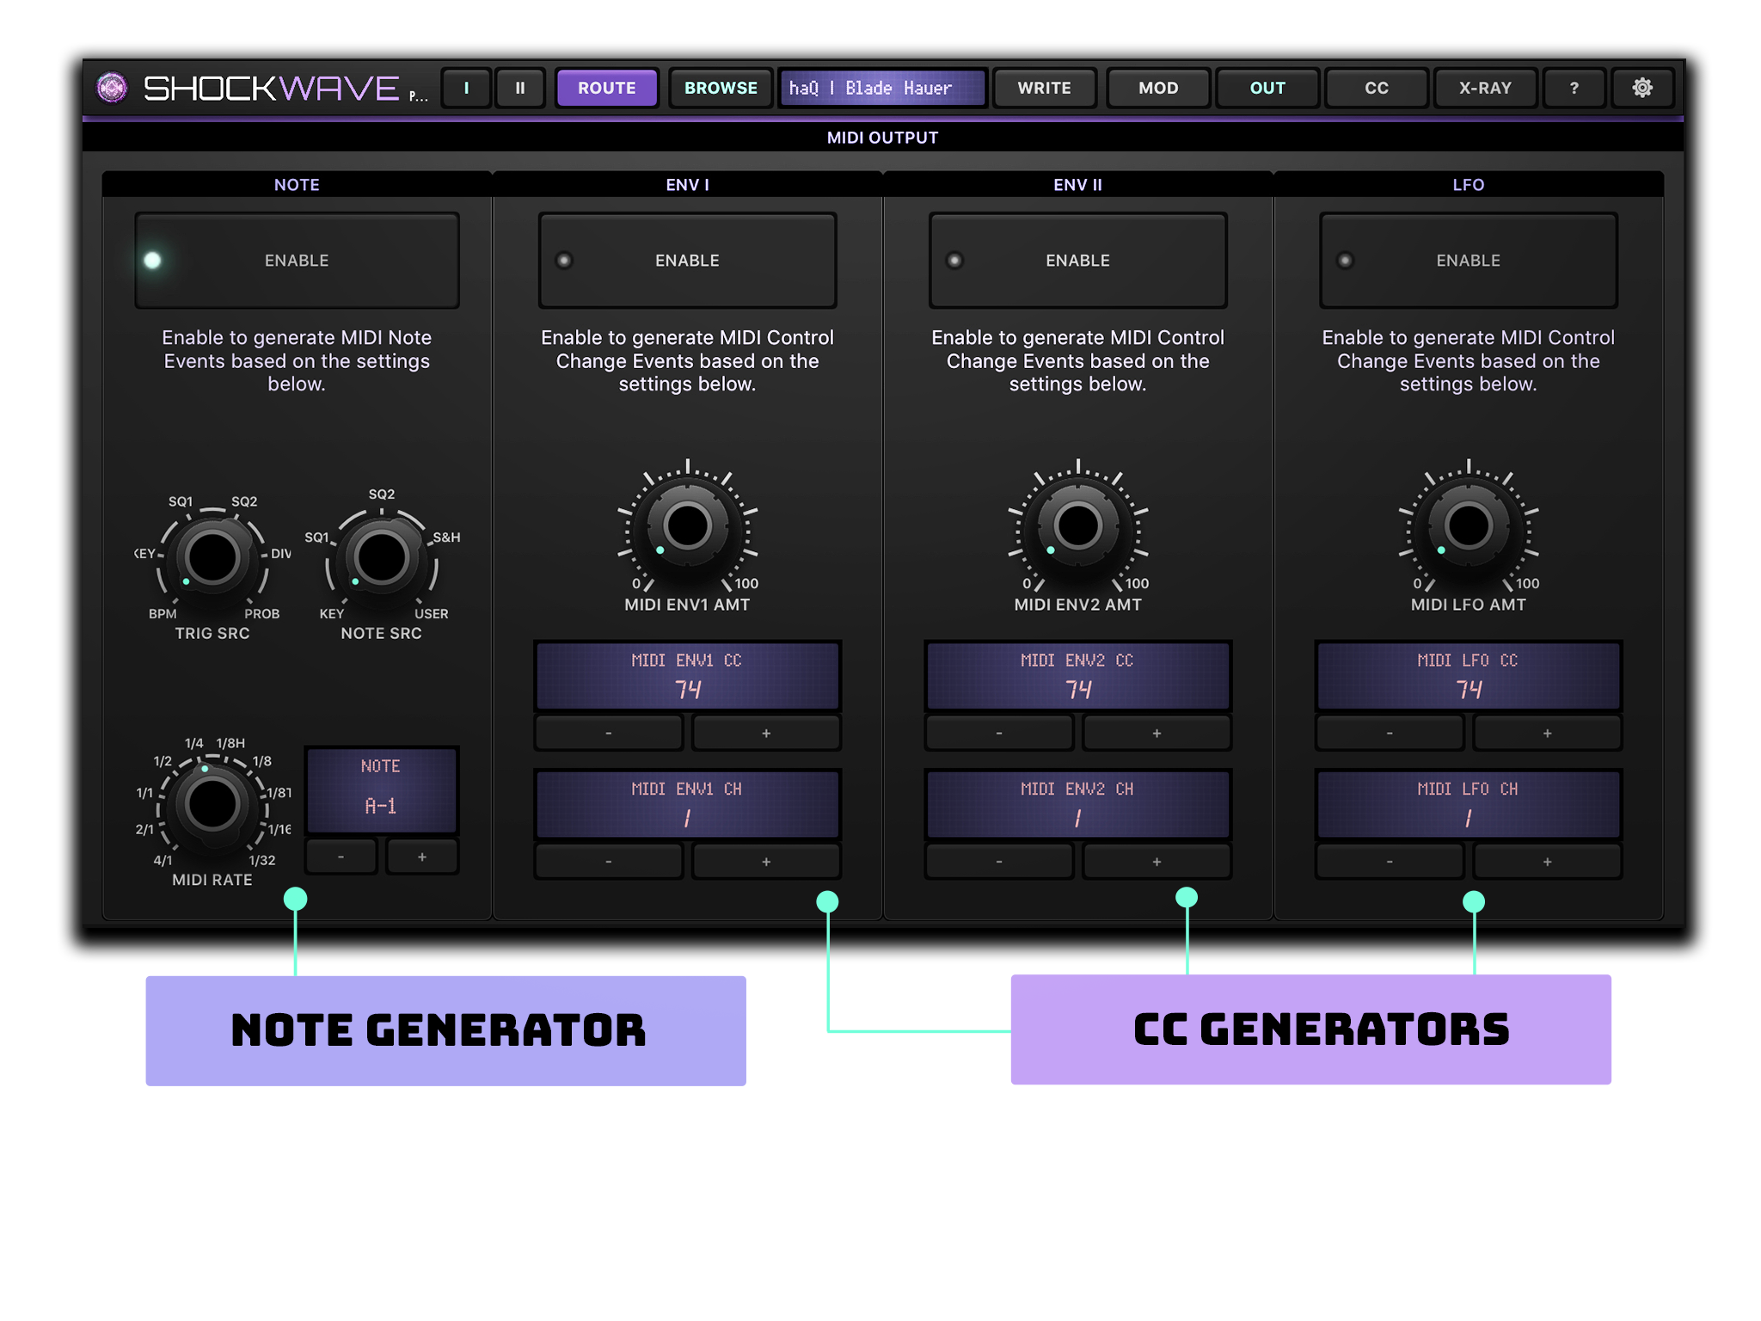Screen dimensions: 1761x1321
Task: Decrease MIDI ENV1 CC with minus
Action: coord(609,733)
